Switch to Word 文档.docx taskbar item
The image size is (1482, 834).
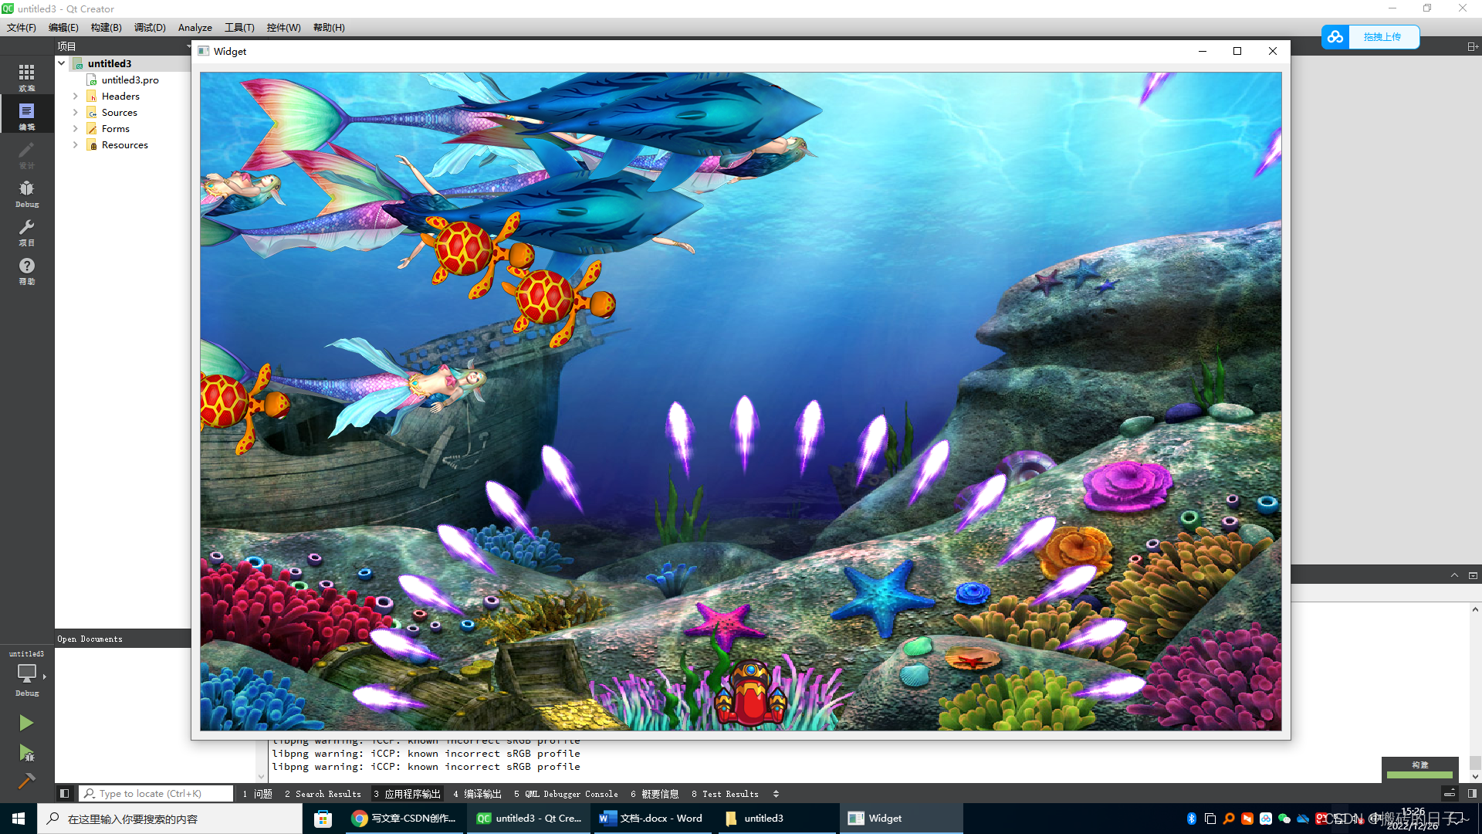tap(653, 819)
